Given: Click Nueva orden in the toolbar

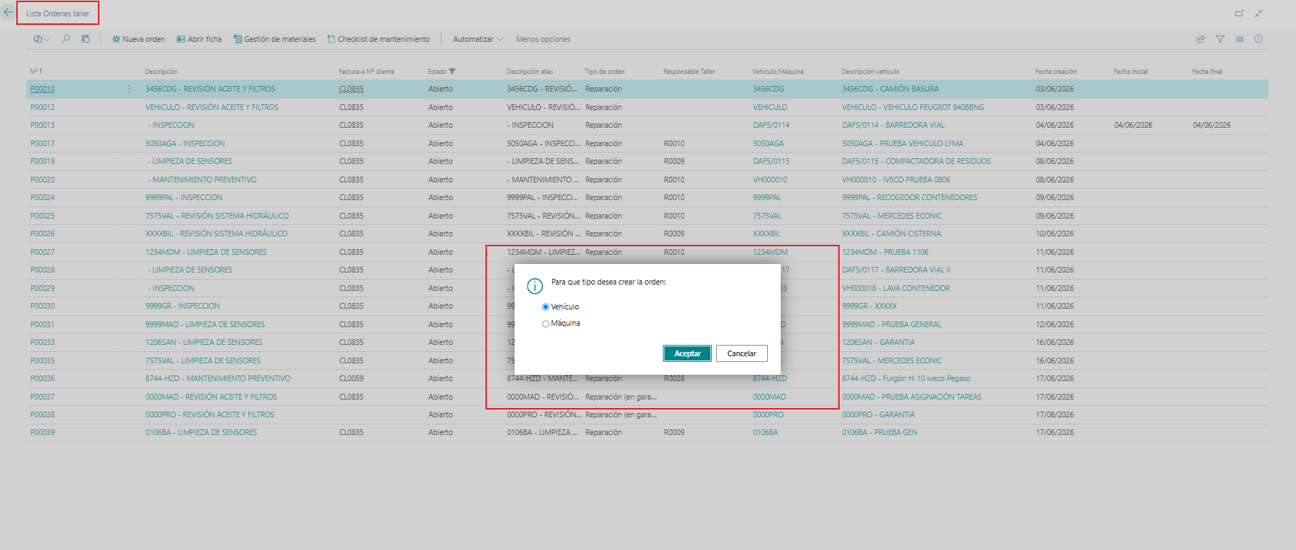Looking at the screenshot, I should 138,39.
